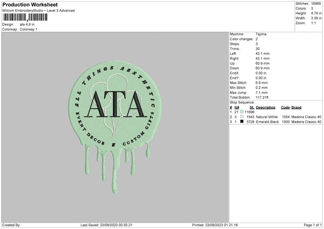324x229 pixels.
Task: Click 'Madeira Classic 40' in the Emerald Black row
Action: (x=306, y=122)
